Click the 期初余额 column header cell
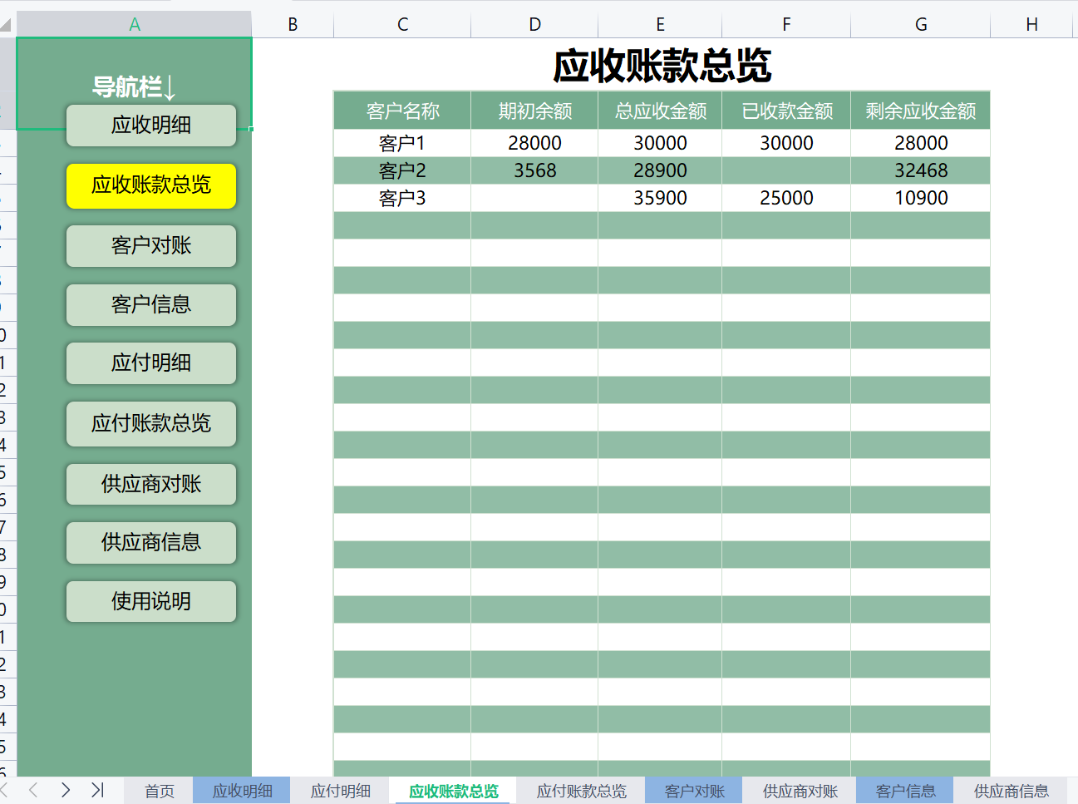 534,110
